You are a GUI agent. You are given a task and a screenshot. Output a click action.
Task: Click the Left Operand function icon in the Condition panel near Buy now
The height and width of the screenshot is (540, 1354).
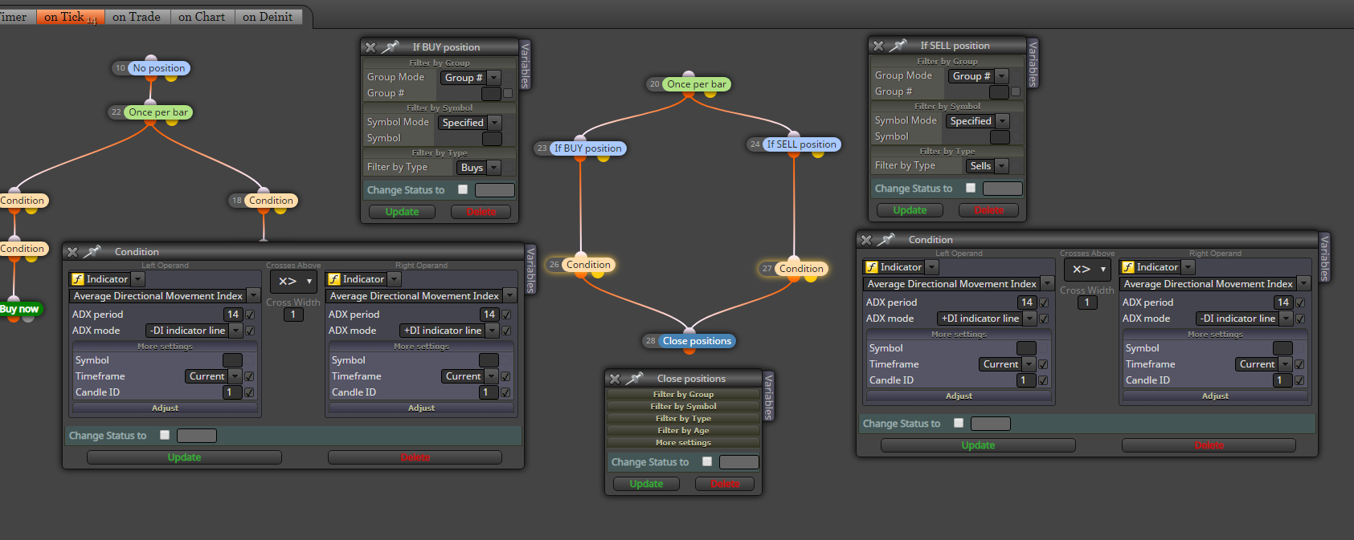tap(78, 279)
